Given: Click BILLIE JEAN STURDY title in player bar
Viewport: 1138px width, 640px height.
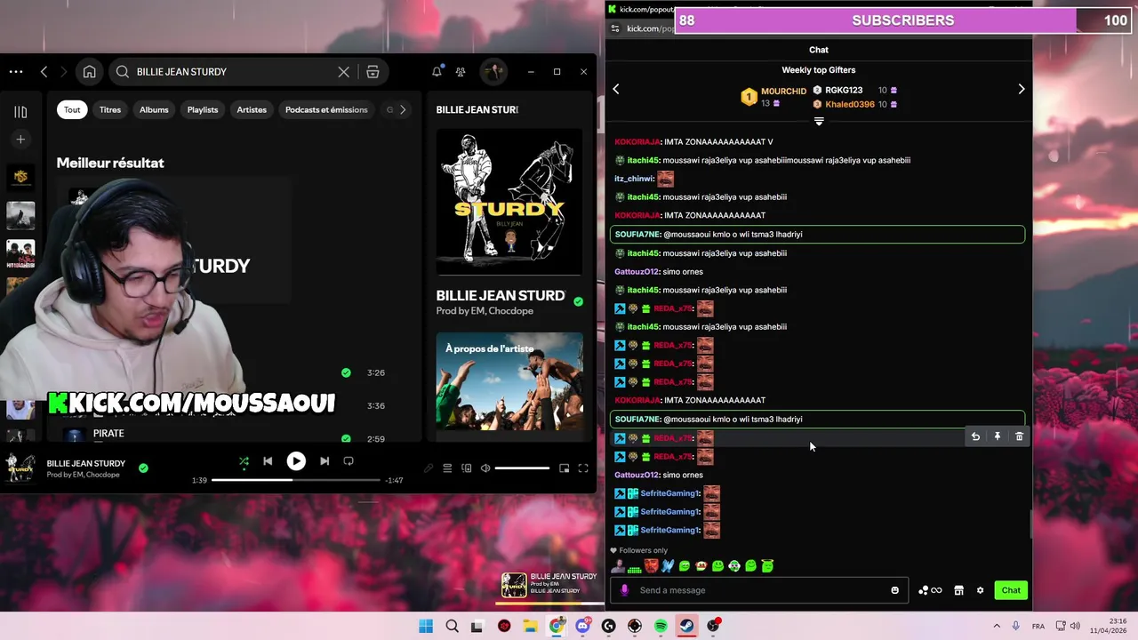Looking at the screenshot, I should pos(86,463).
